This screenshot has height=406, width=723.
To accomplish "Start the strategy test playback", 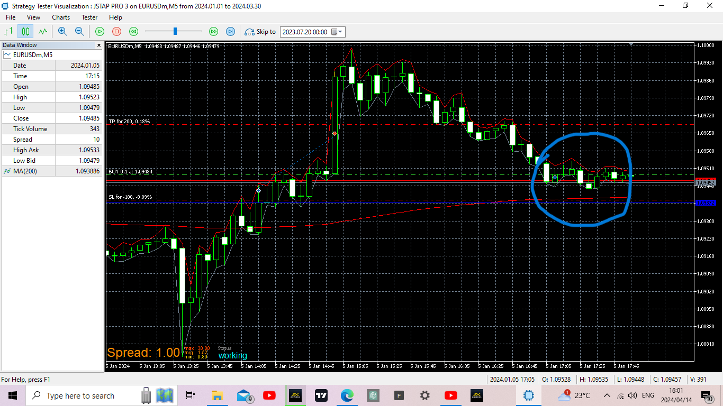I will (x=100, y=31).
